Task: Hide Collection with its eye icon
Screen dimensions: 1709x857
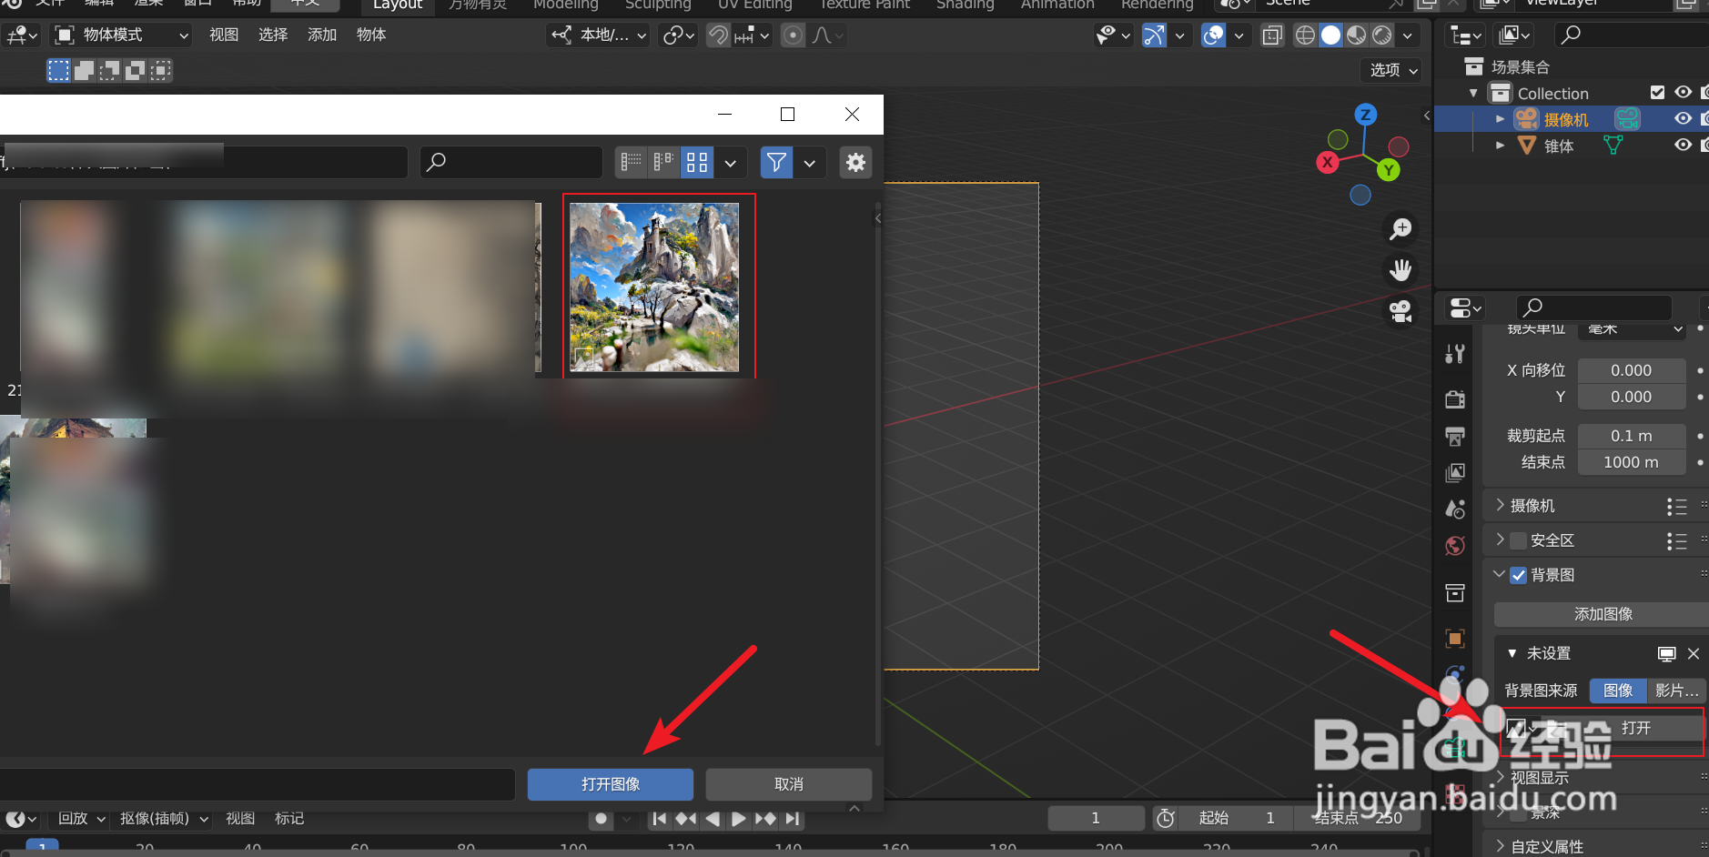Action: pos(1684,93)
